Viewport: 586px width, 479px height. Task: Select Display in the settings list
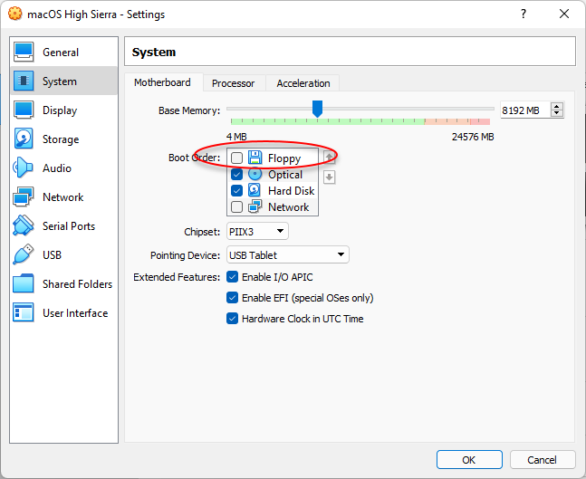(64, 110)
